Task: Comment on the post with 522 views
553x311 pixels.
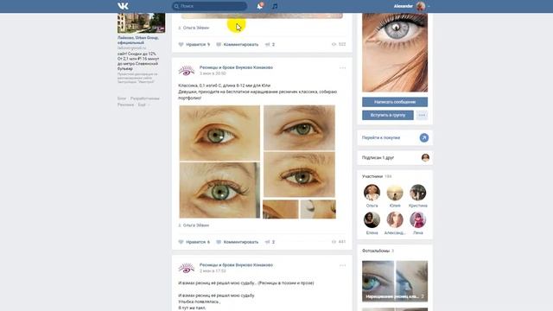Action: click(238, 44)
